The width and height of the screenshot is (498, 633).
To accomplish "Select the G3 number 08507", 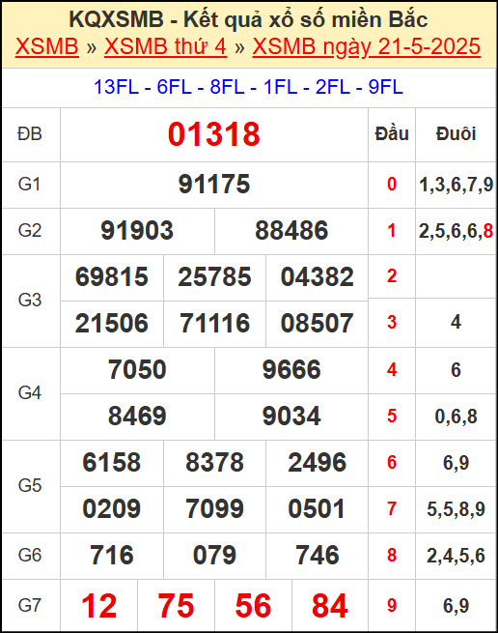I will click(317, 324).
